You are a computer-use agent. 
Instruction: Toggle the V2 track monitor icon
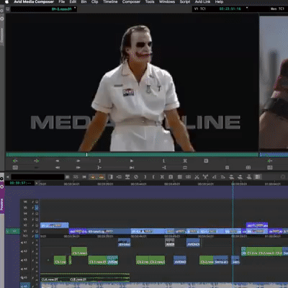click(x=37, y=225)
